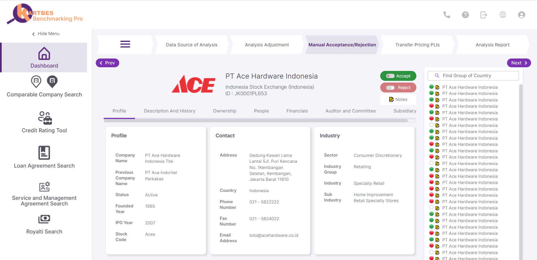
Task: Click the horizontal scrollbar under company tabs
Action: (256, 121)
